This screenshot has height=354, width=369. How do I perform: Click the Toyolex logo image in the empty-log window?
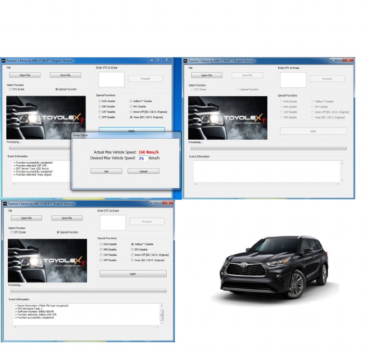228,118
